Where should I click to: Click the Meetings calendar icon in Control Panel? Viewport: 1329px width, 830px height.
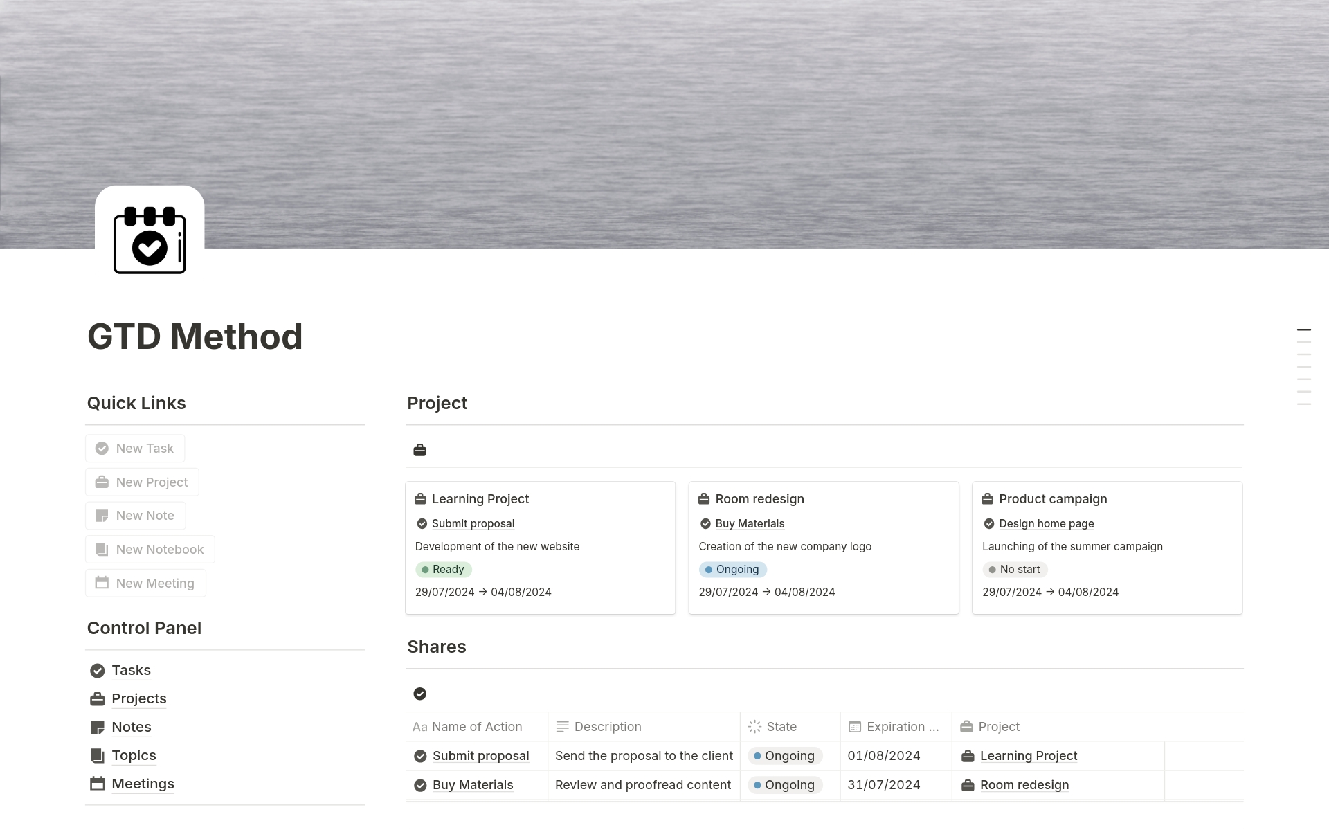tap(98, 784)
